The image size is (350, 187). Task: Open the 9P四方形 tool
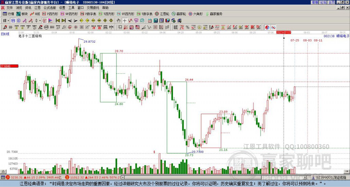tap(69, 14)
